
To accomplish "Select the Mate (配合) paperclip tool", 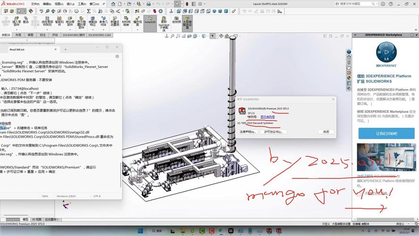I will point(26,20).
